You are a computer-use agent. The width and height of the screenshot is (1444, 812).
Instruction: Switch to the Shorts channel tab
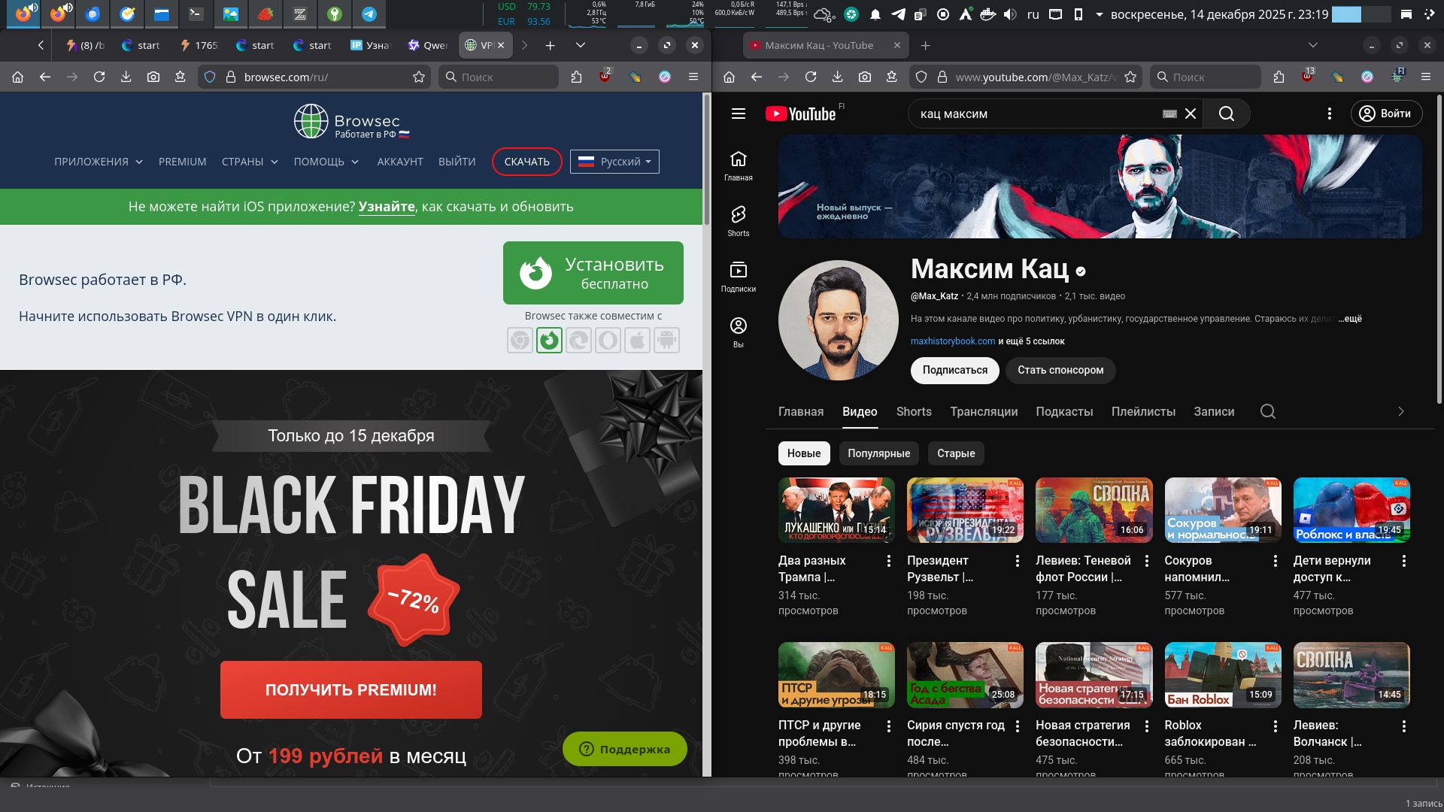click(x=913, y=411)
